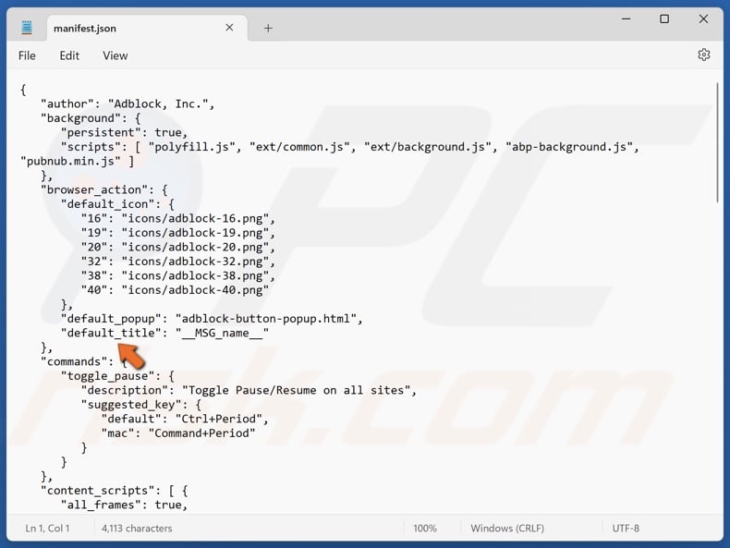Click the "toggle_pause" key
The width and height of the screenshot is (730, 548).
(x=107, y=376)
